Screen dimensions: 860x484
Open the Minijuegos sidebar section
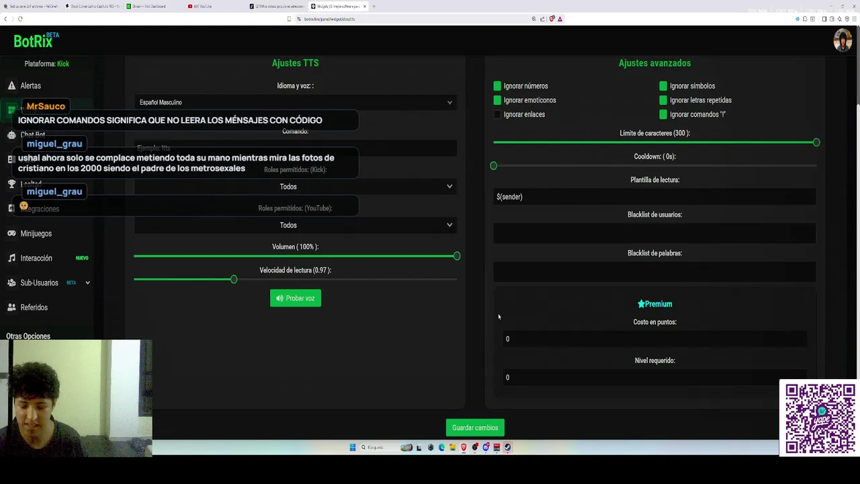pos(36,234)
